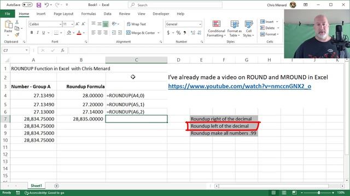Click the Comma Style icon

[x=185, y=33]
